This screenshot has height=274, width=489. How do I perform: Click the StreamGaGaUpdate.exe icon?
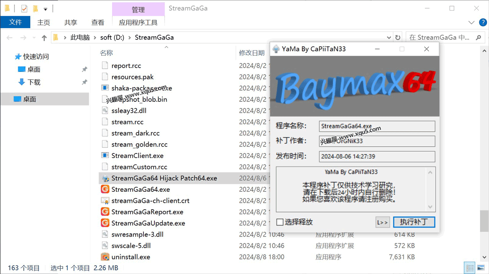point(105,223)
